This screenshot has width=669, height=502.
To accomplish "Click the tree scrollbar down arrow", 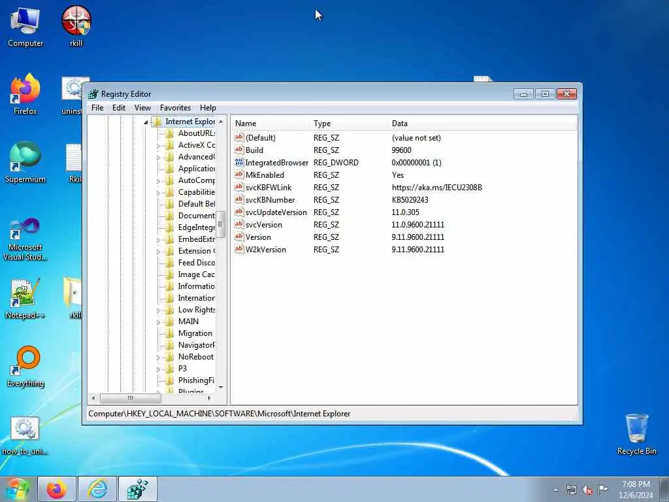I will click(221, 387).
